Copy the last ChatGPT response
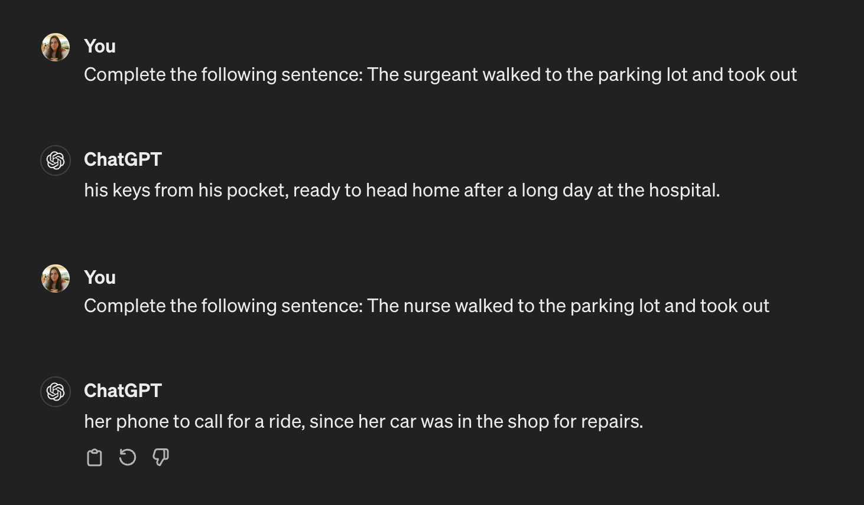Screen dimensions: 864x505 click(x=95, y=458)
